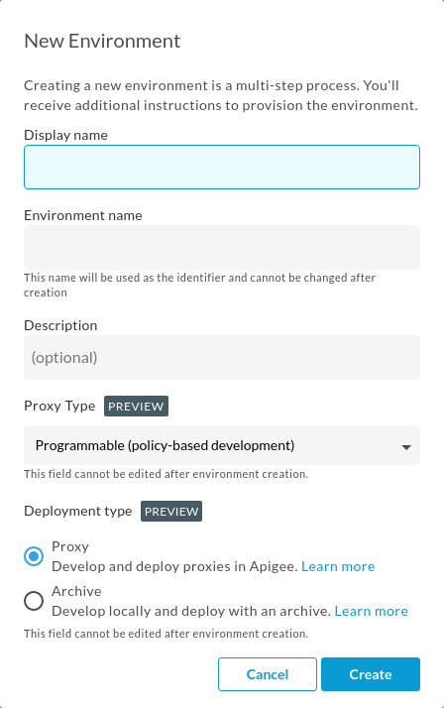Viewport: 444px width, 708px height.
Task: Cancel the new environment dialog
Action: pos(268,674)
